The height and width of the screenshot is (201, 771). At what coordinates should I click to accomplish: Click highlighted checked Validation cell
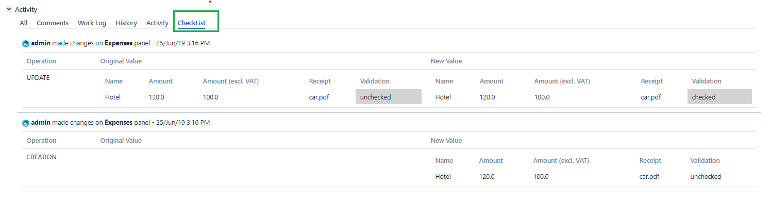[719, 97]
